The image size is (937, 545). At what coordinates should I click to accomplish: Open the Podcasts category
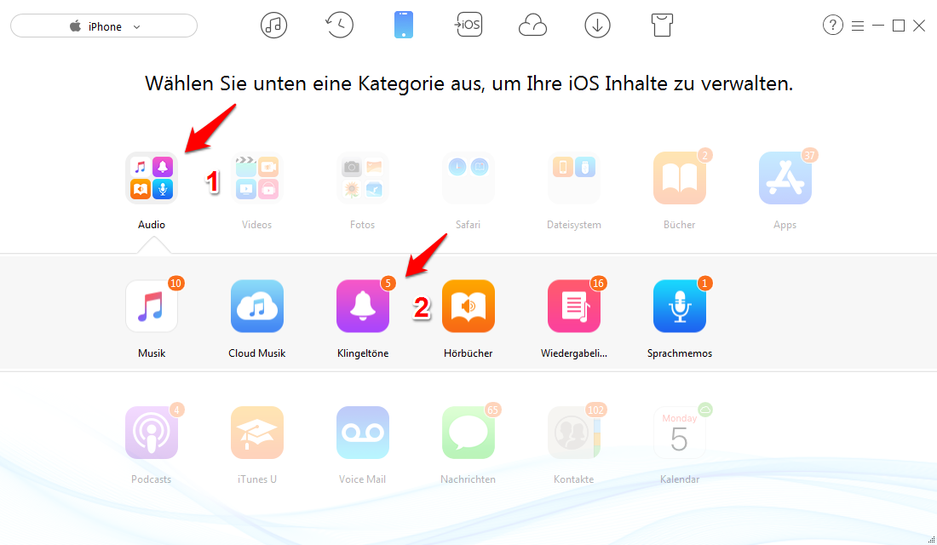[x=151, y=433]
